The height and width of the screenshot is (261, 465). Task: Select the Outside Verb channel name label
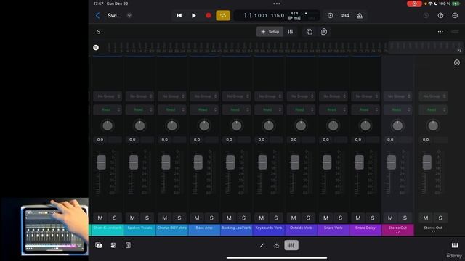tap(301, 230)
